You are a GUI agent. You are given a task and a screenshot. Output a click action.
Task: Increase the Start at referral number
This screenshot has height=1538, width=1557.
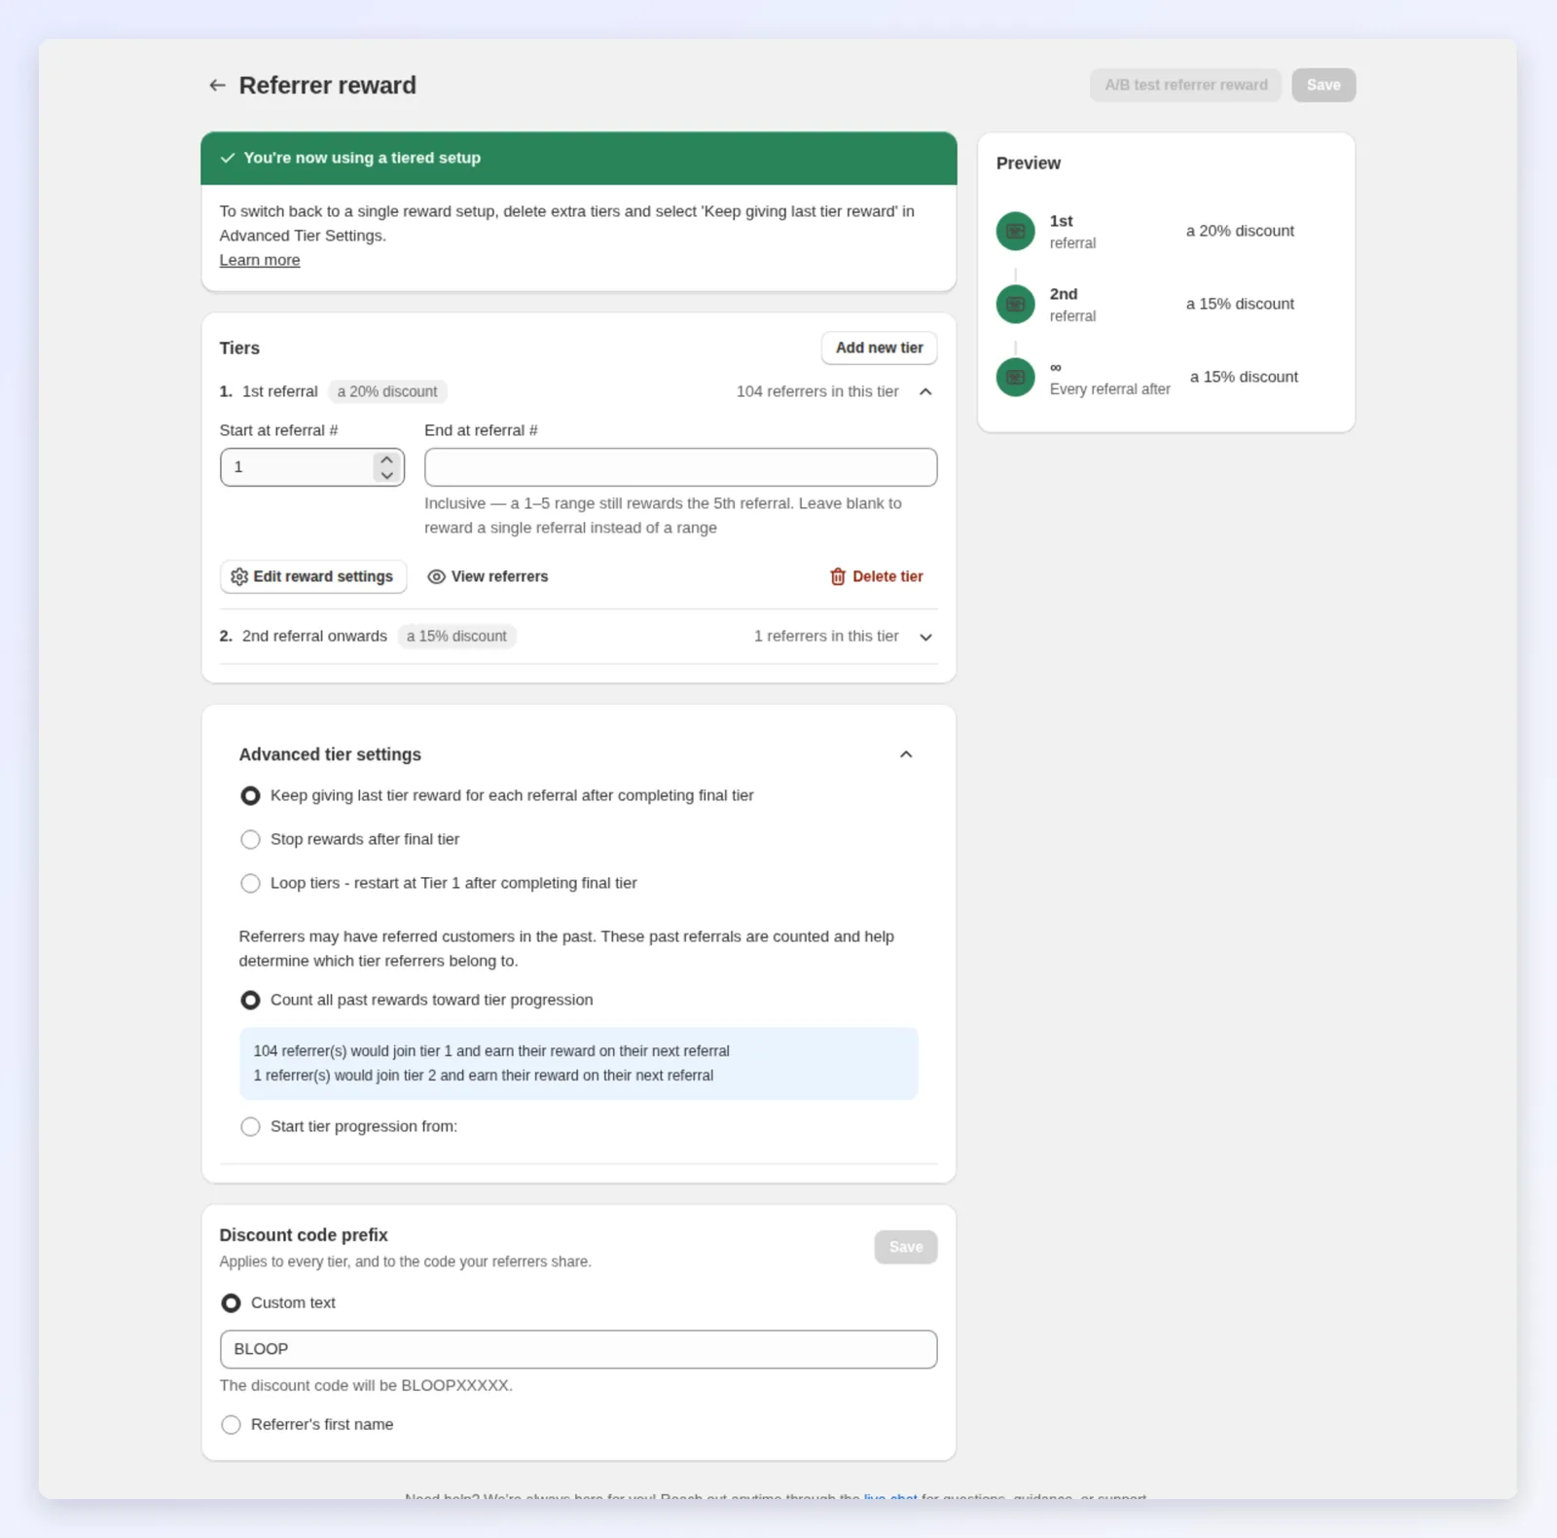click(387, 459)
